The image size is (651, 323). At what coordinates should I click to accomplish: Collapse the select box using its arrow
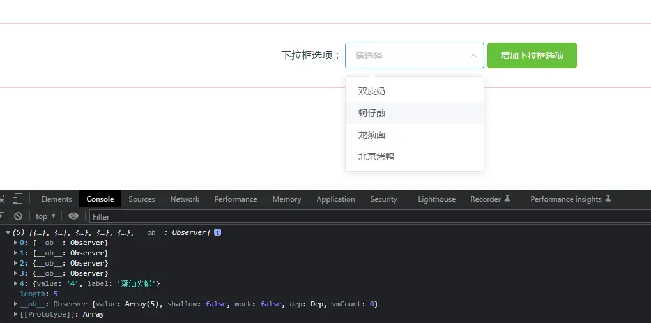(x=473, y=56)
